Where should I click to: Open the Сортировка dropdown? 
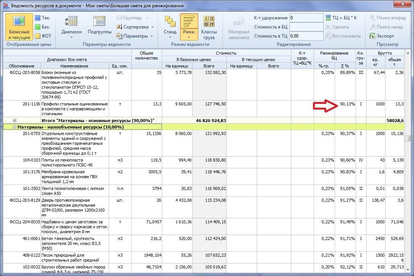click(x=135, y=27)
